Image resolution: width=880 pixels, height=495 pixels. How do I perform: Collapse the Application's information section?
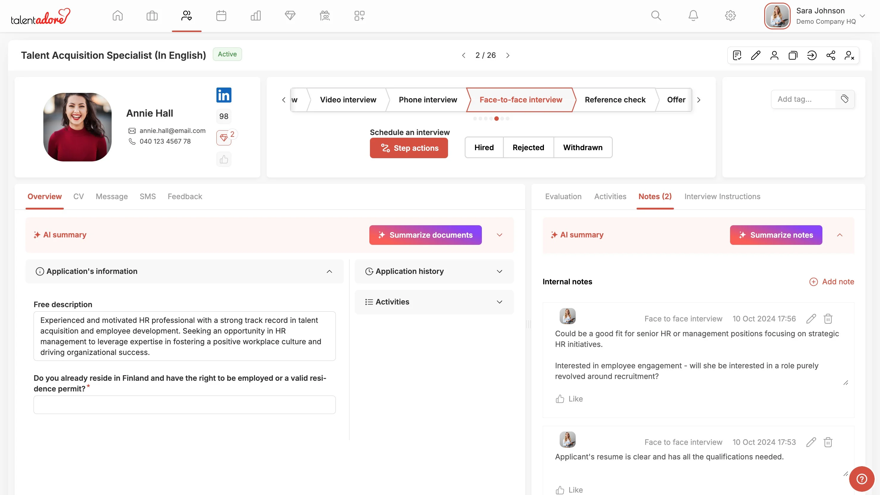[x=329, y=272]
